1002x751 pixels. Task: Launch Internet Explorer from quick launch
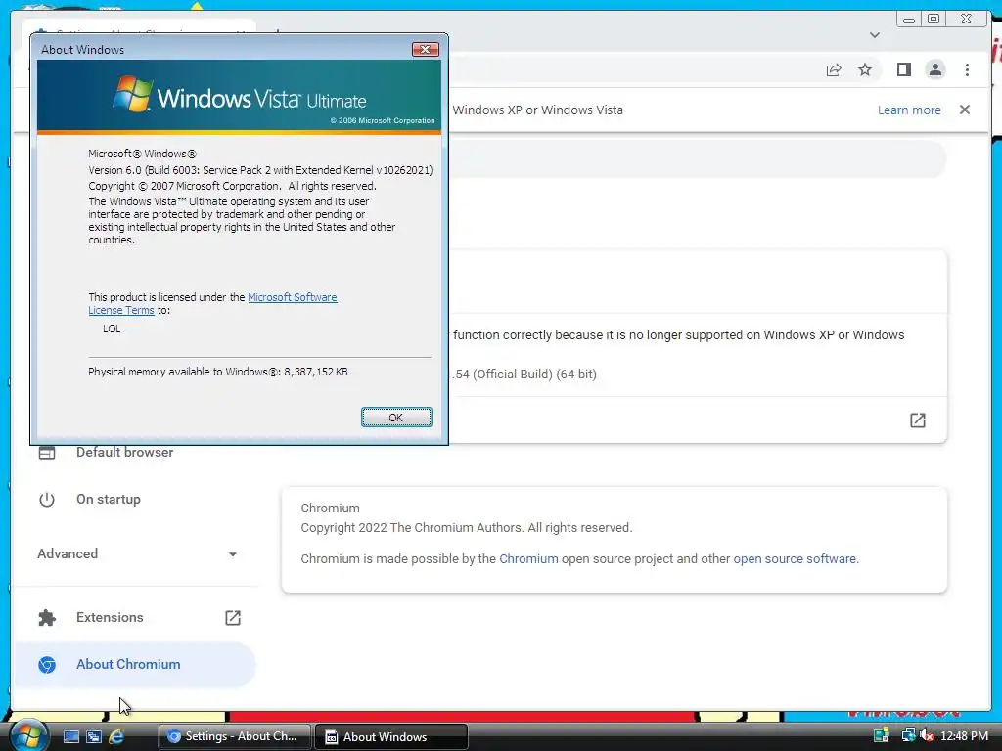(116, 736)
